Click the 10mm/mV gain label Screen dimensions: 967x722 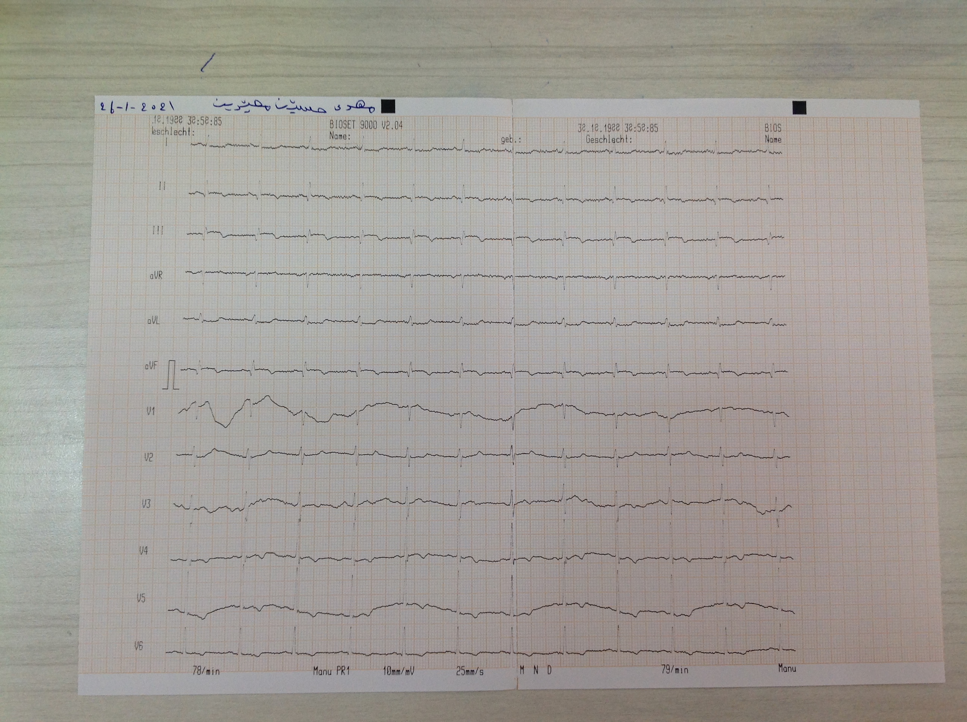point(398,671)
